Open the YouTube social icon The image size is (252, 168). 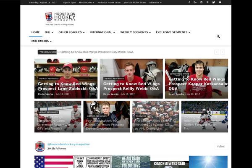click(x=220, y=3)
